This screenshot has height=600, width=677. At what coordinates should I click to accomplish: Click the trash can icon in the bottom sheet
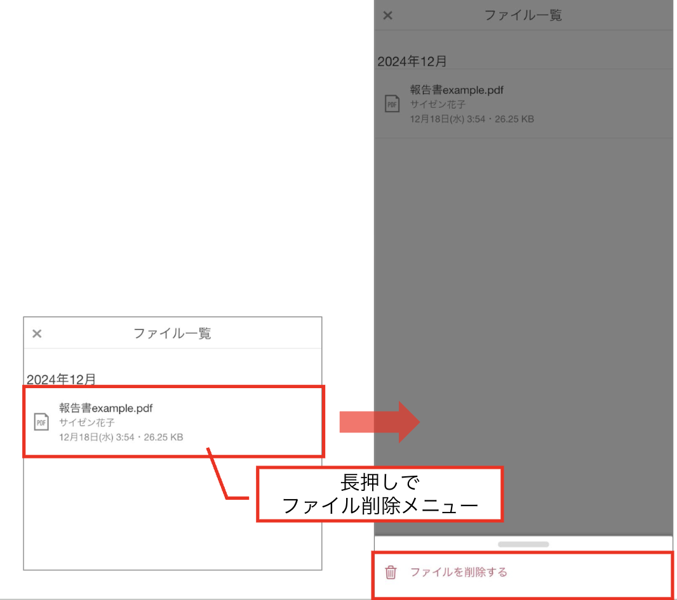point(391,572)
